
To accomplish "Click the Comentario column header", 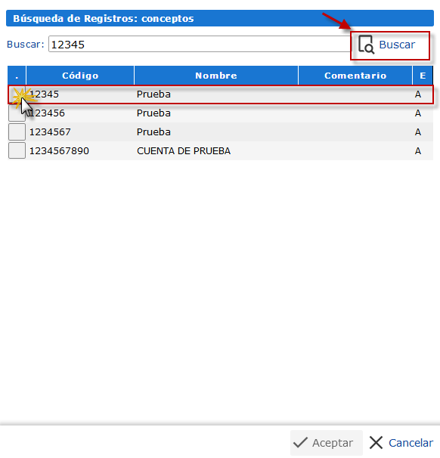I will (355, 76).
